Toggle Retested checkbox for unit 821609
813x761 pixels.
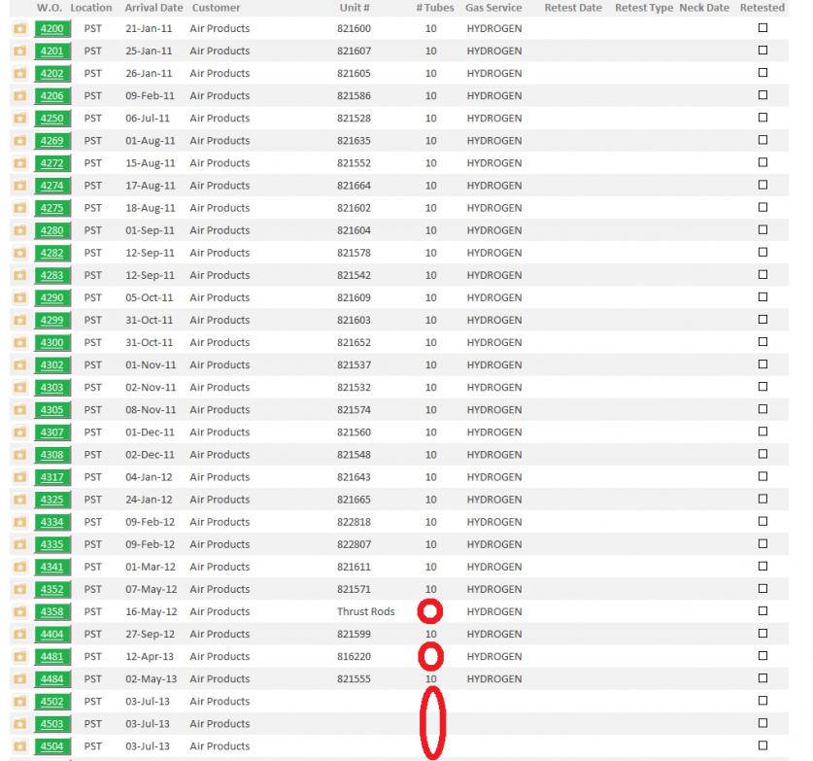click(762, 296)
